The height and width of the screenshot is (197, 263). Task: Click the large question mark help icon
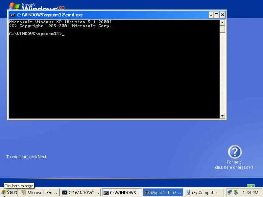coord(235,152)
